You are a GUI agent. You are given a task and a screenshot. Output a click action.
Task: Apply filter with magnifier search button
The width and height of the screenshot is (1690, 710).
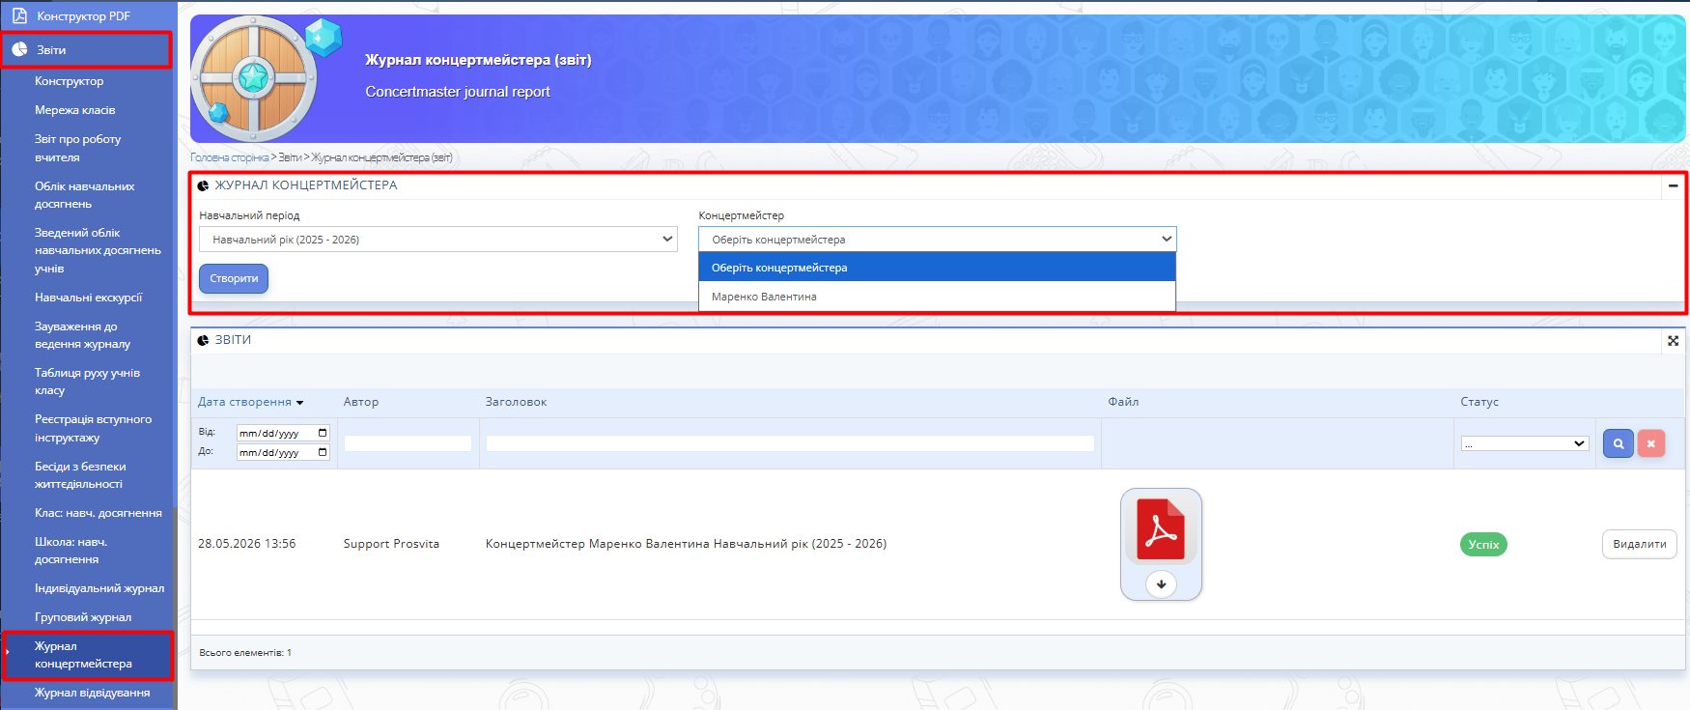pos(1619,443)
